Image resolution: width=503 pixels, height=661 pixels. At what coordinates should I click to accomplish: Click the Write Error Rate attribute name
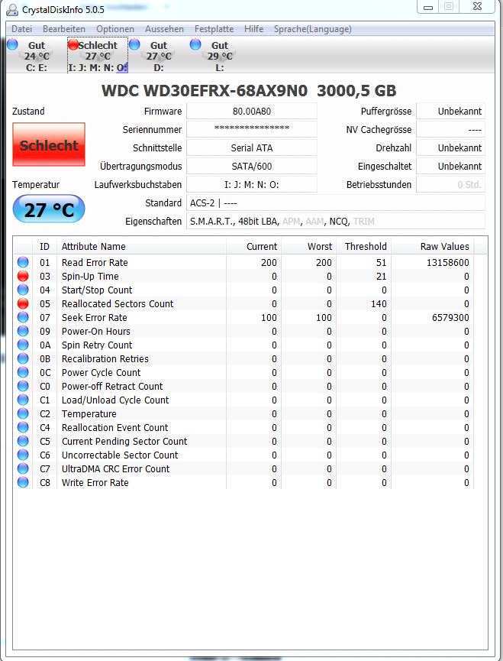pos(95,483)
